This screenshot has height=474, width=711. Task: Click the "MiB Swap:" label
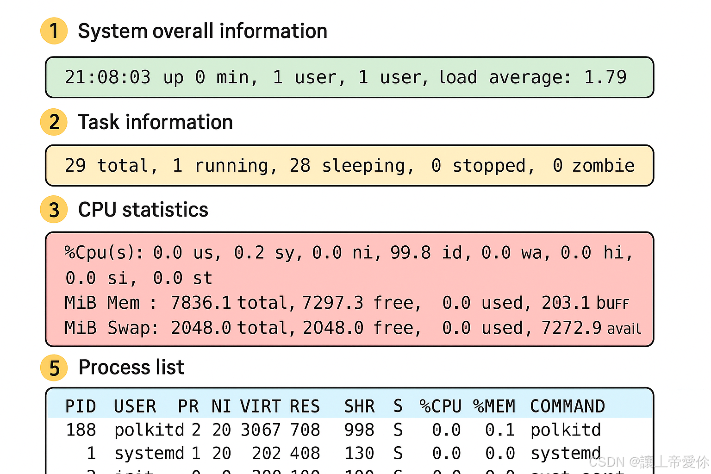(x=112, y=328)
